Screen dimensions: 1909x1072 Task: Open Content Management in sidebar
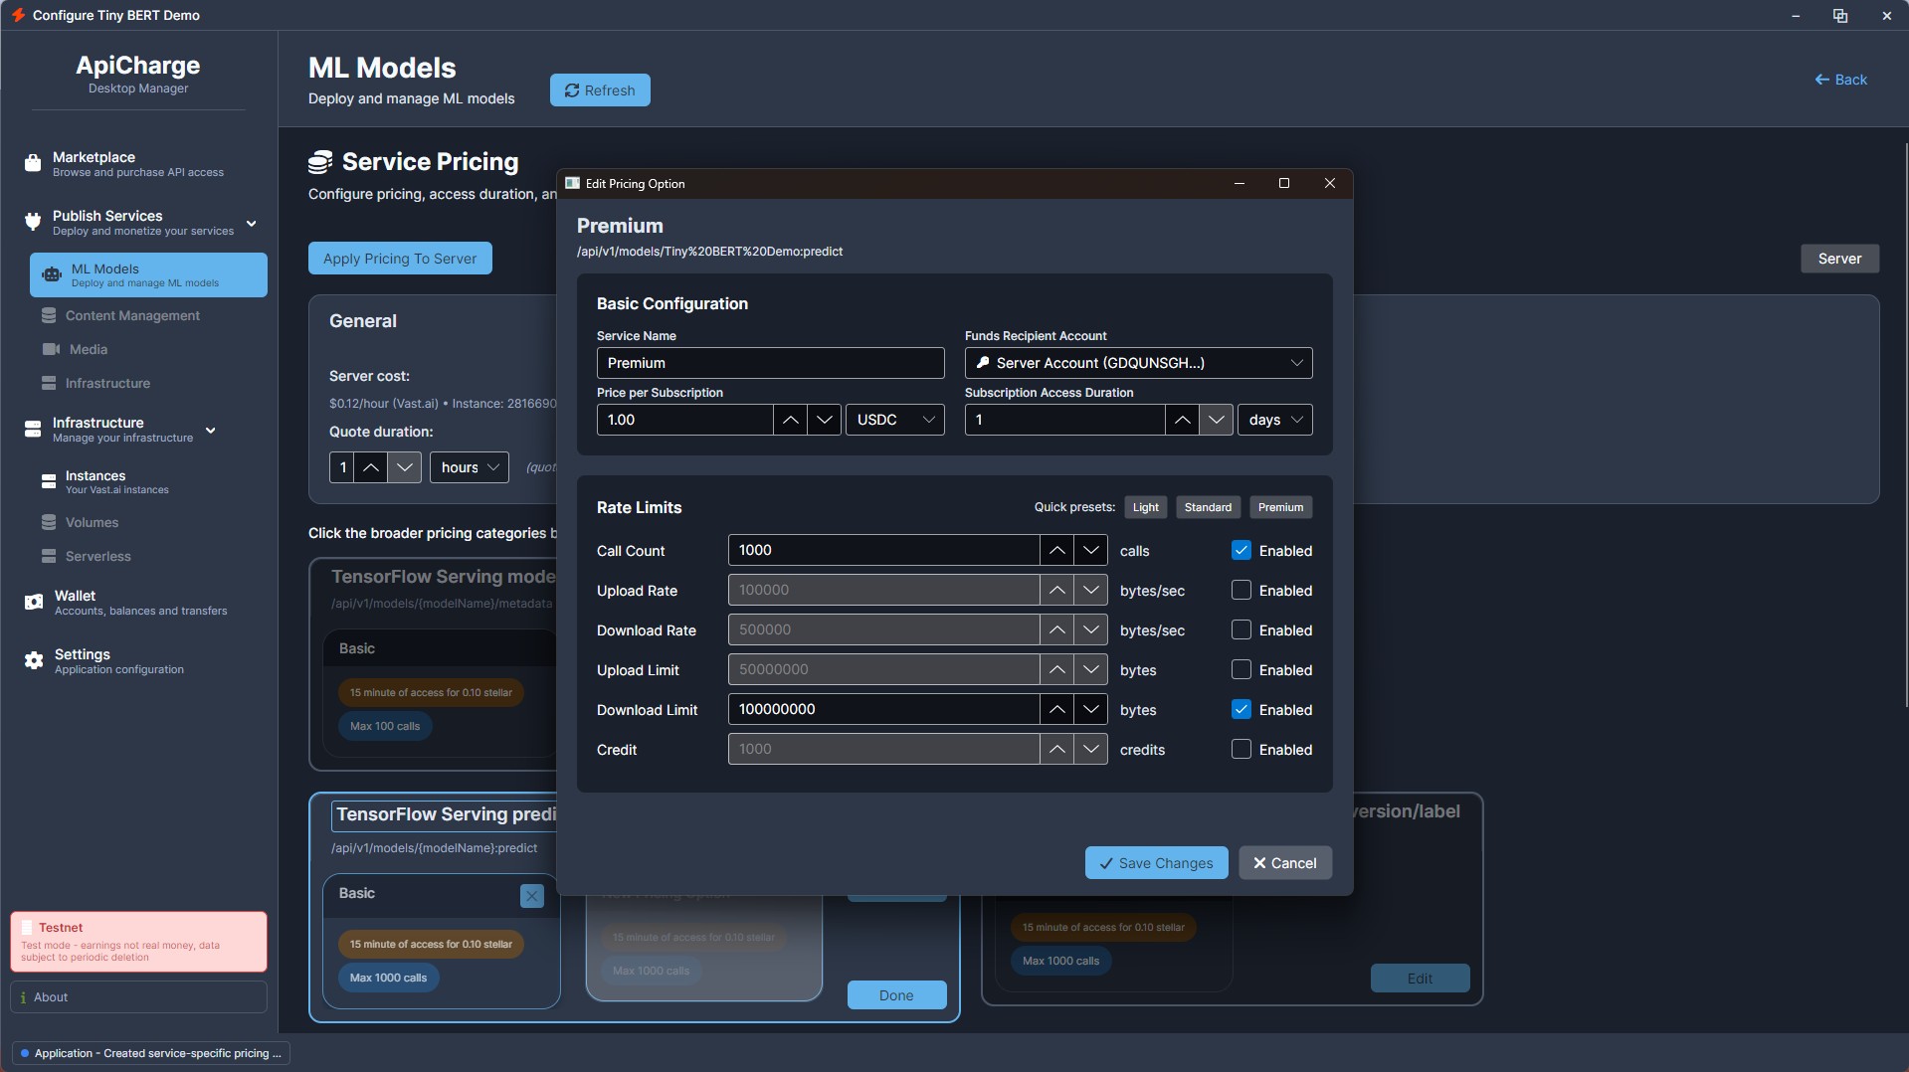click(130, 315)
